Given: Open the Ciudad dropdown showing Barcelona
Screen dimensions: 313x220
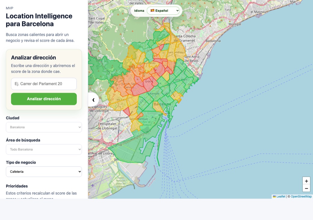Looking at the screenshot, I should point(44,127).
